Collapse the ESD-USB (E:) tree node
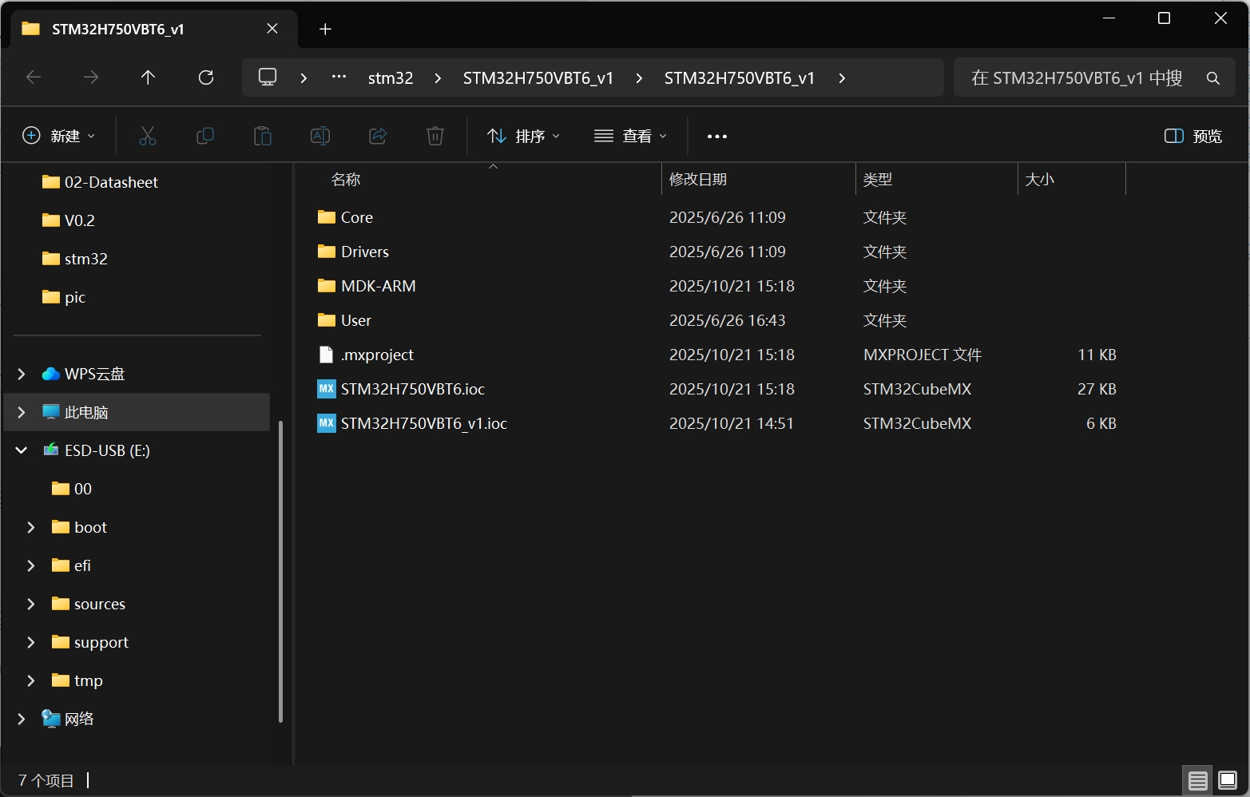Viewport: 1250px width, 797px height. tap(22, 450)
